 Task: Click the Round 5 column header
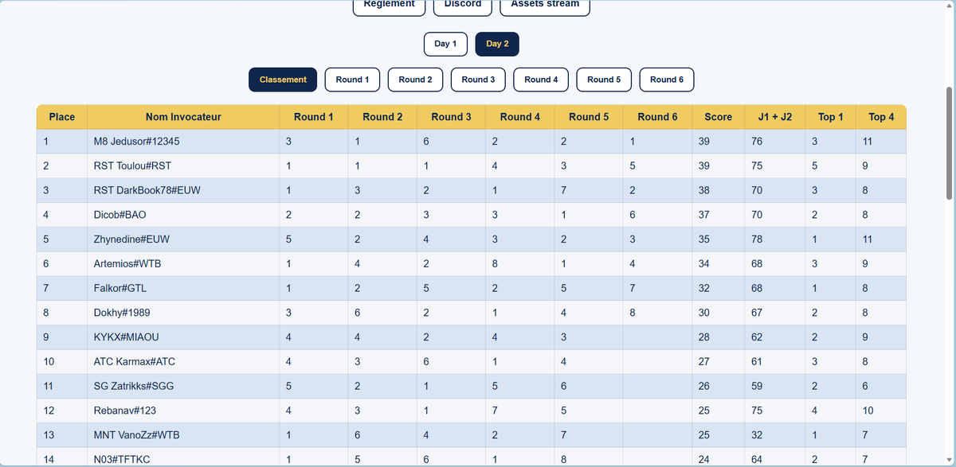click(589, 117)
